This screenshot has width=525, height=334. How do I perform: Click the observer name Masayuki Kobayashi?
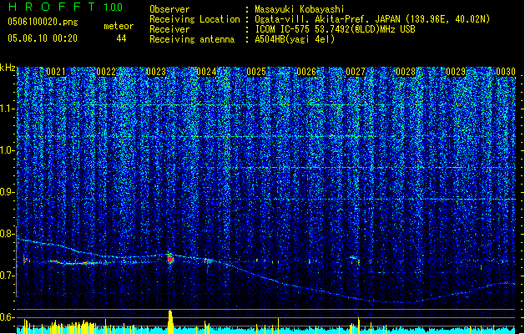click(299, 9)
